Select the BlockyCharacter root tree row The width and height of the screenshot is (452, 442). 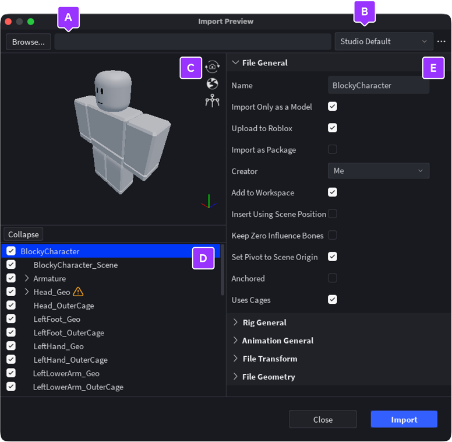pos(111,251)
